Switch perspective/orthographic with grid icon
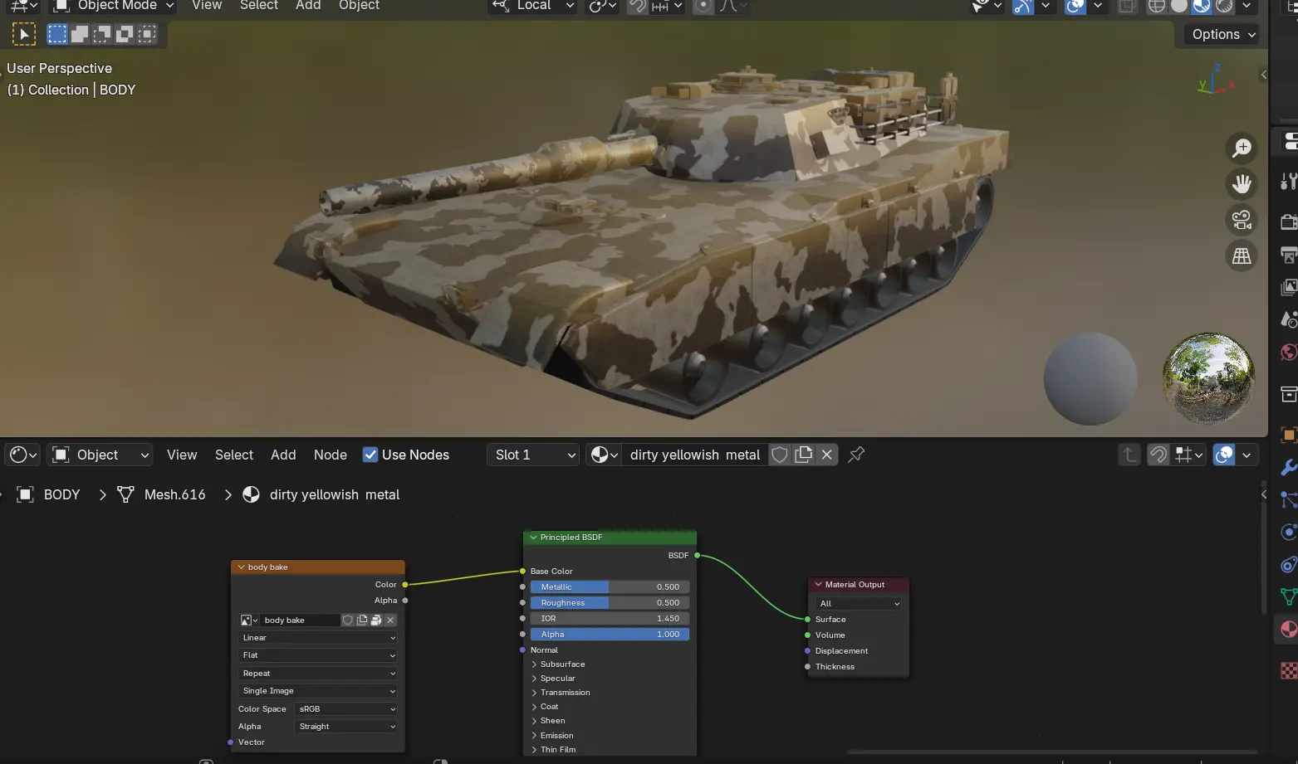Screen dimensions: 1298x764 (x=1242, y=256)
